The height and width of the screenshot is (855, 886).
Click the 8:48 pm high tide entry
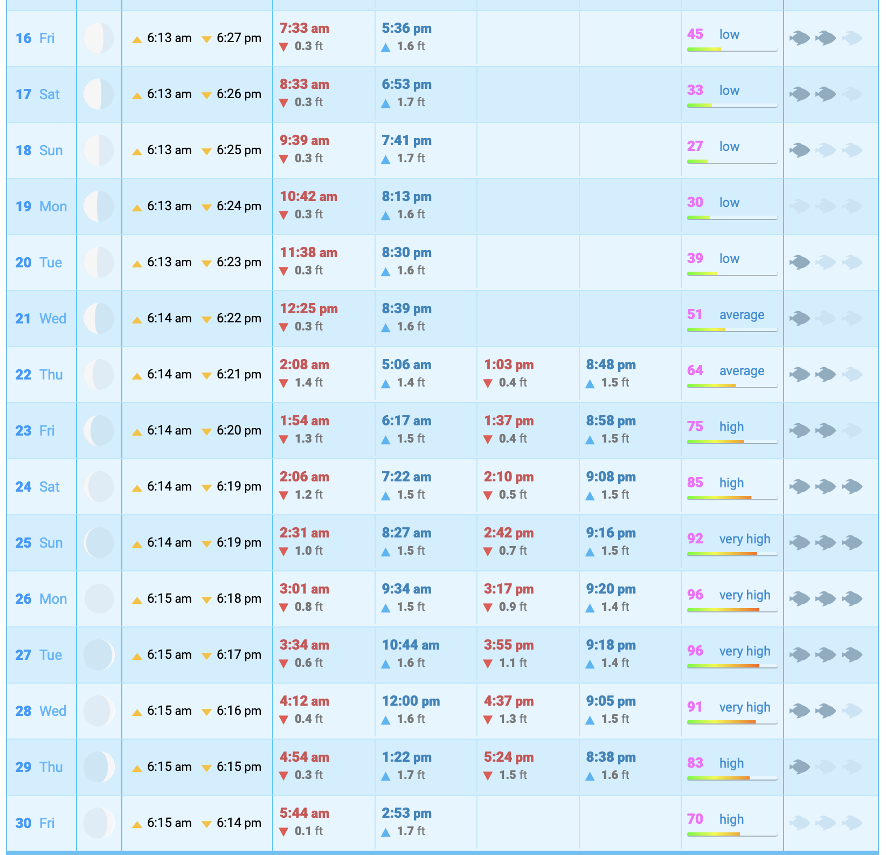[611, 365]
